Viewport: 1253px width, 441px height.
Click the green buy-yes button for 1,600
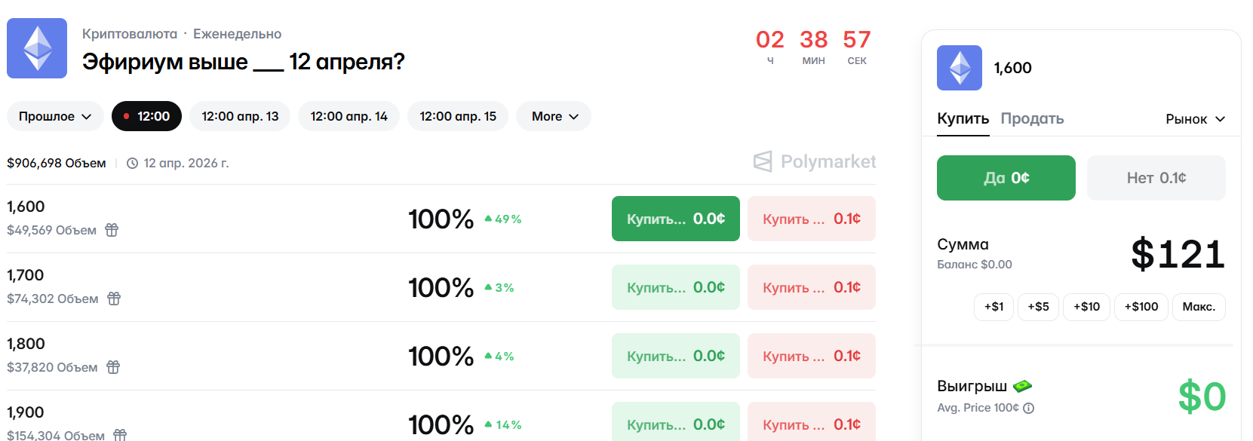click(x=675, y=219)
